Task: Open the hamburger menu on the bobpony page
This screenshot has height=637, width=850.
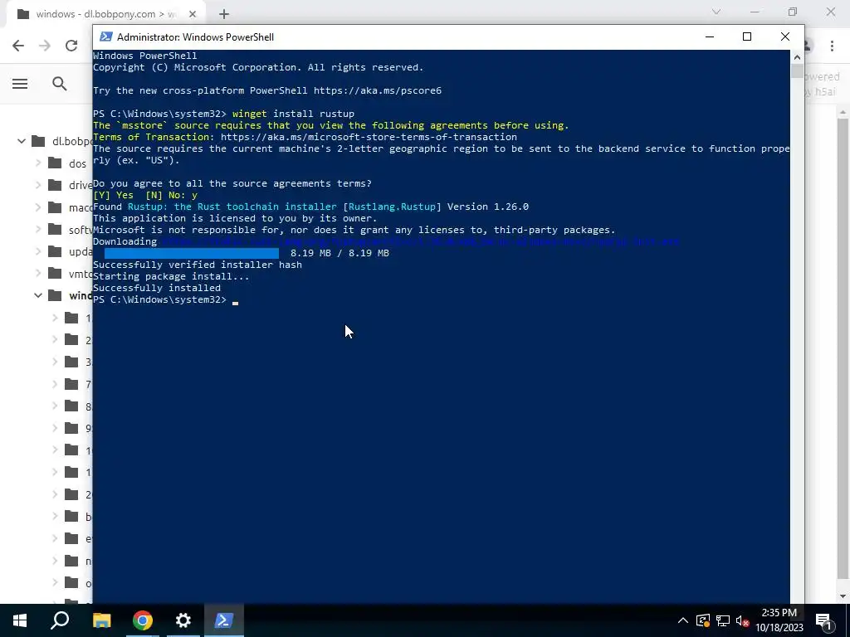Action: point(20,84)
